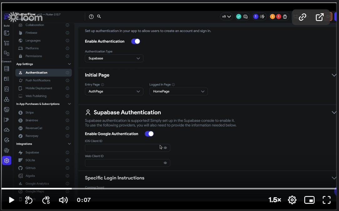
Task: Change the 1.5× playback speed
Action: coord(275,200)
